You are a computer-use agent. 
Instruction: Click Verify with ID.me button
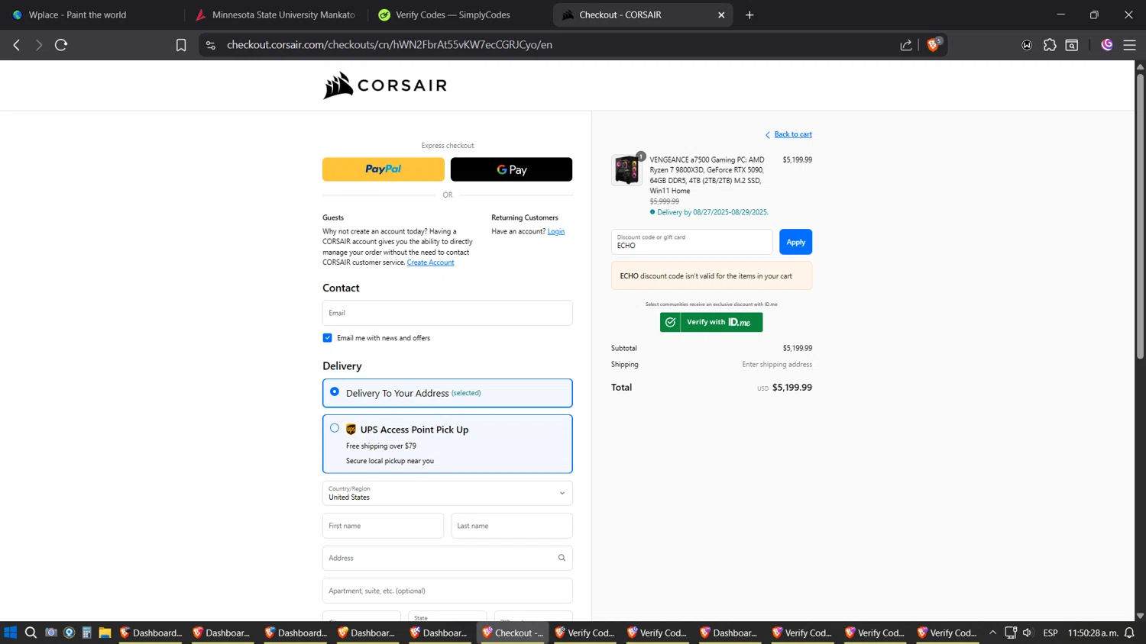711,322
